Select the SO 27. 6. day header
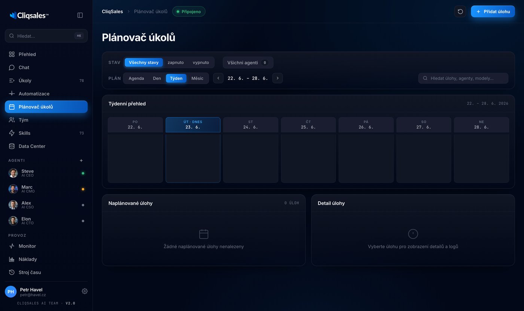This screenshot has height=311, width=524. 423,125
